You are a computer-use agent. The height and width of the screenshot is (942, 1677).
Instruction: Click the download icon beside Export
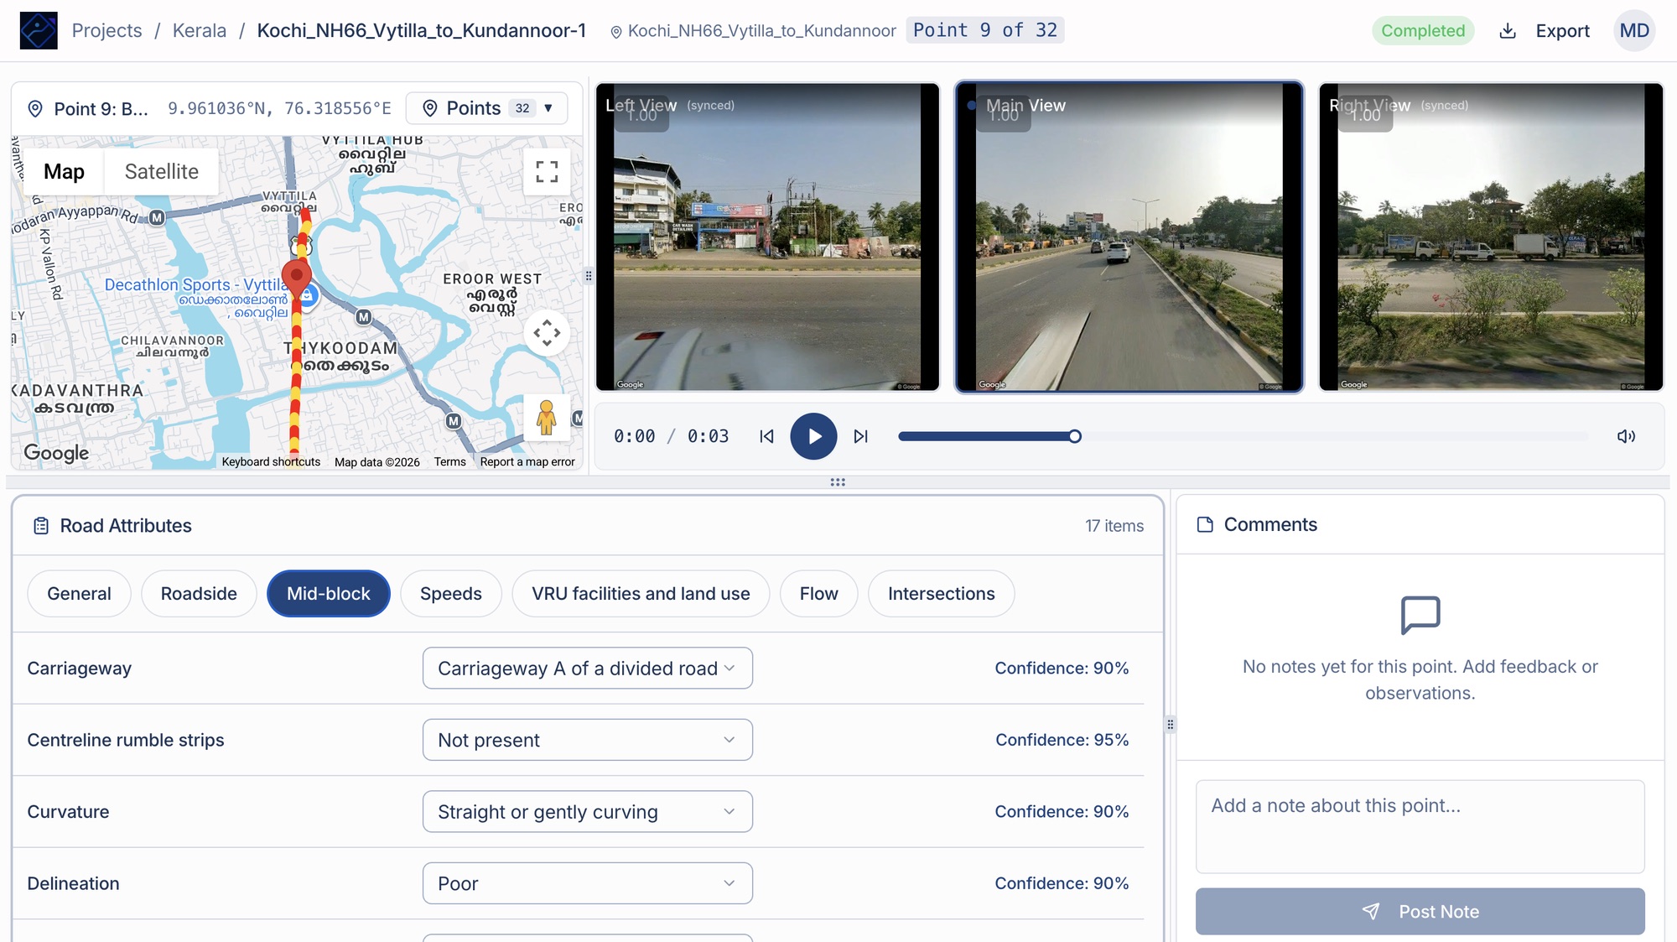(x=1508, y=31)
